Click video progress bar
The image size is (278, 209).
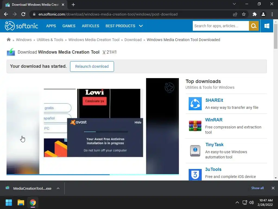pyautogui.click(x=93, y=175)
